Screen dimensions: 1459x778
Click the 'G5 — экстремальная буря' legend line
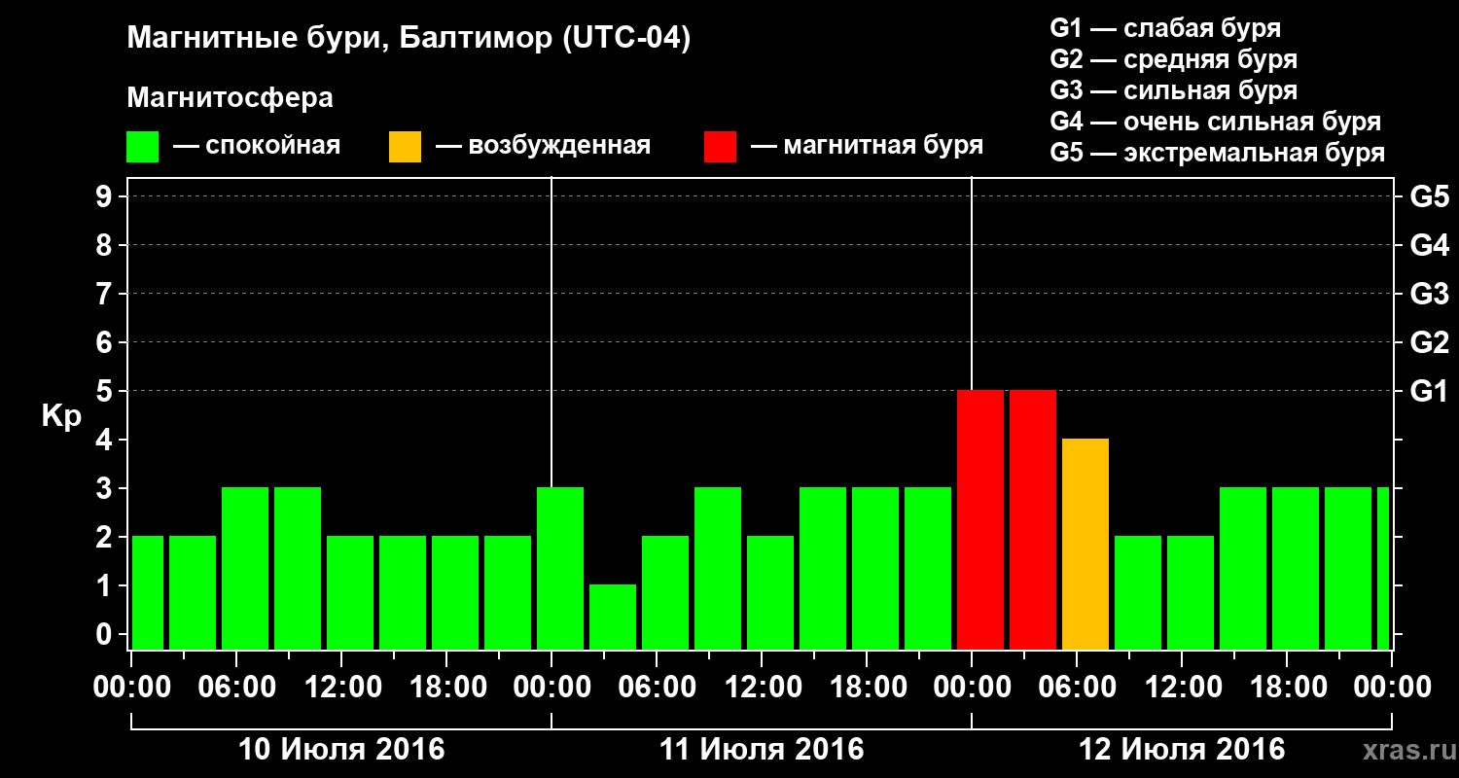1217,153
